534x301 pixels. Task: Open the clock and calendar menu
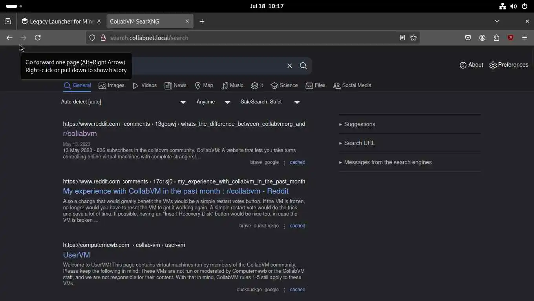coord(267,6)
